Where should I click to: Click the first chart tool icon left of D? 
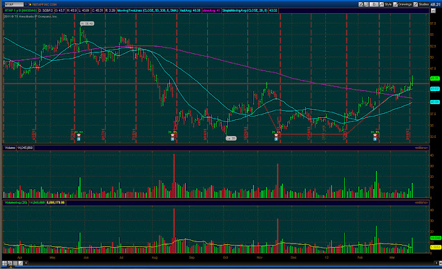(x=361, y=4)
